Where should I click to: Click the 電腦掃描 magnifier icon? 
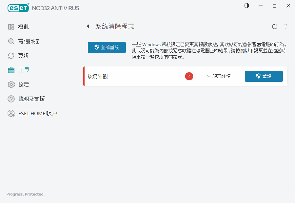(11, 41)
